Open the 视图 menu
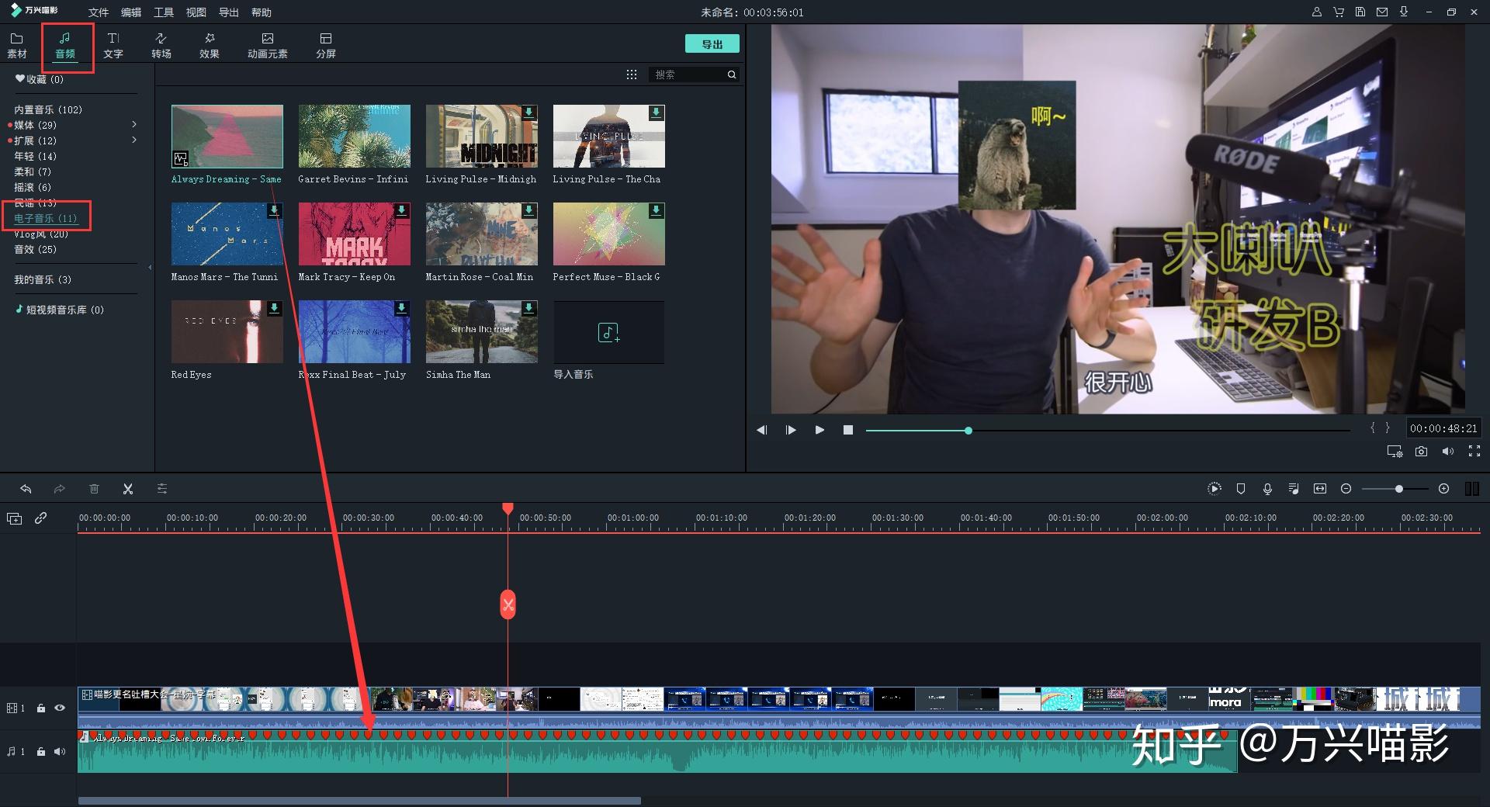Screen dimensions: 1490x807 (196, 12)
